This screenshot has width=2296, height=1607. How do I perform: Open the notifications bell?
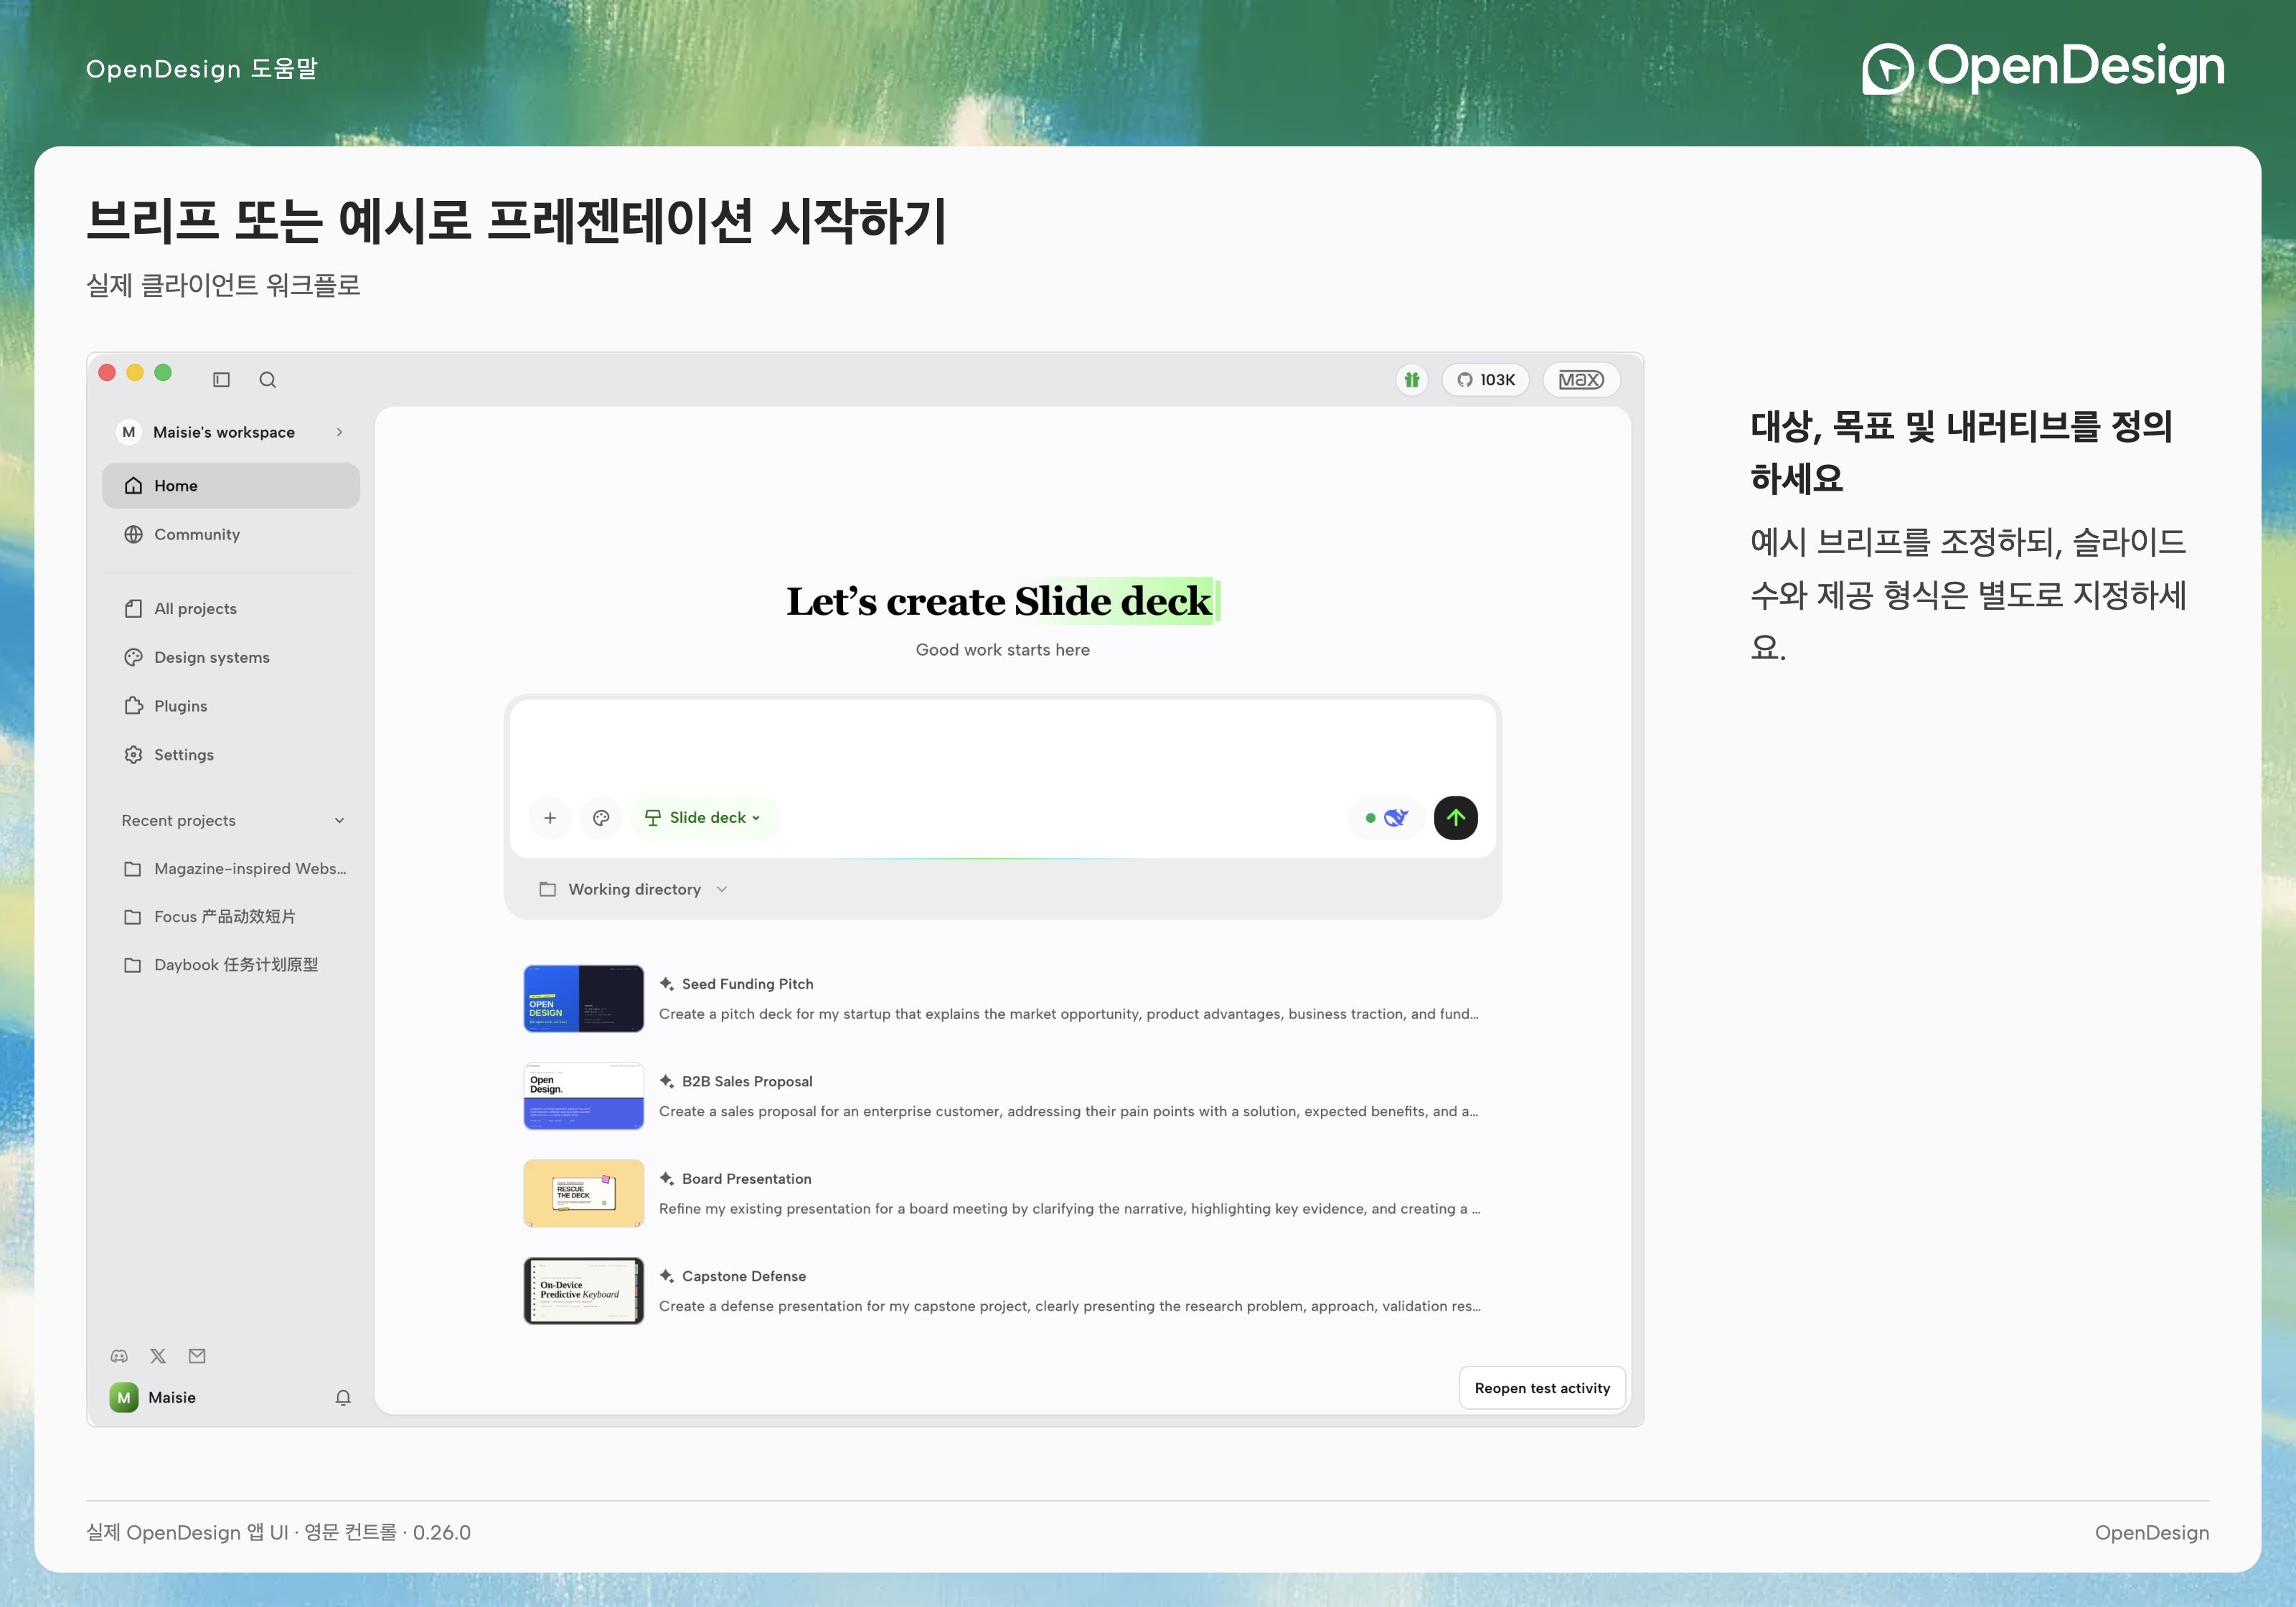343,1398
